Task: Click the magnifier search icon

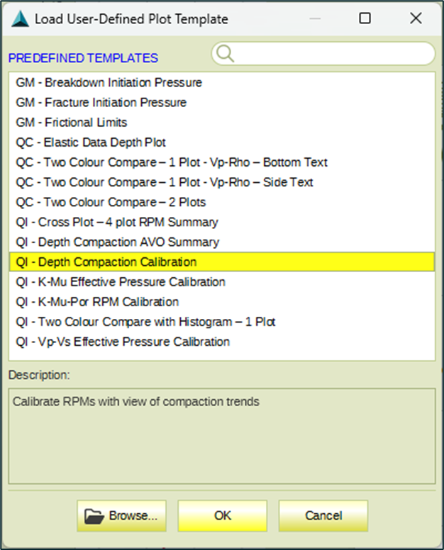Action: coord(225,54)
